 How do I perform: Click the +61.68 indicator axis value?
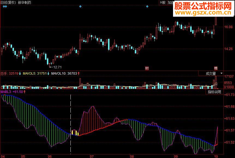click(229, 107)
